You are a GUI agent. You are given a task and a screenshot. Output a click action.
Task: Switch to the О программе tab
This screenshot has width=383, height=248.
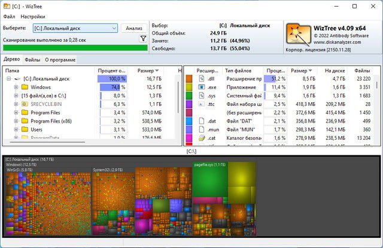coord(60,60)
